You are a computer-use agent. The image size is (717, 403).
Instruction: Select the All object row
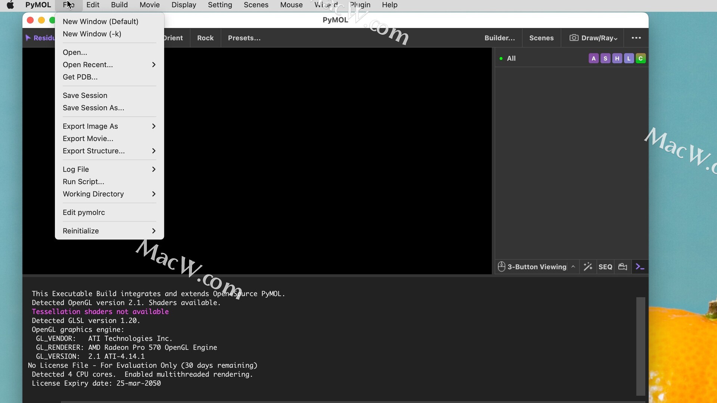(x=571, y=59)
